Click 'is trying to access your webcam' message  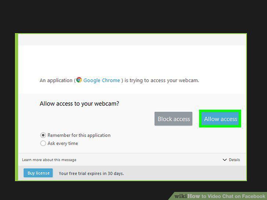pyautogui.click(x=162, y=80)
